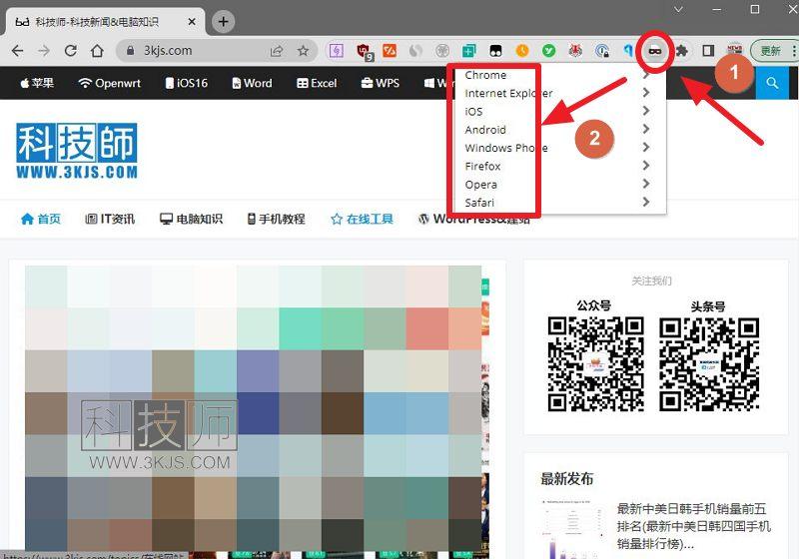Select Opera in the user-agent menu

480,185
